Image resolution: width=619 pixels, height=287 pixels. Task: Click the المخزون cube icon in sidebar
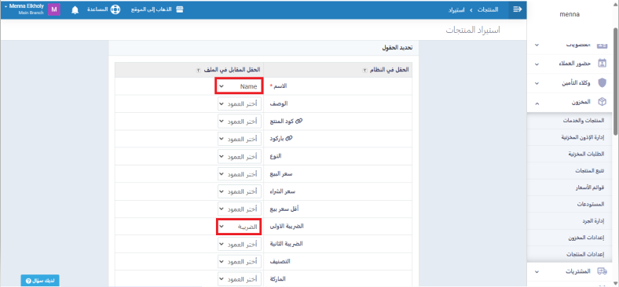tap(602, 102)
